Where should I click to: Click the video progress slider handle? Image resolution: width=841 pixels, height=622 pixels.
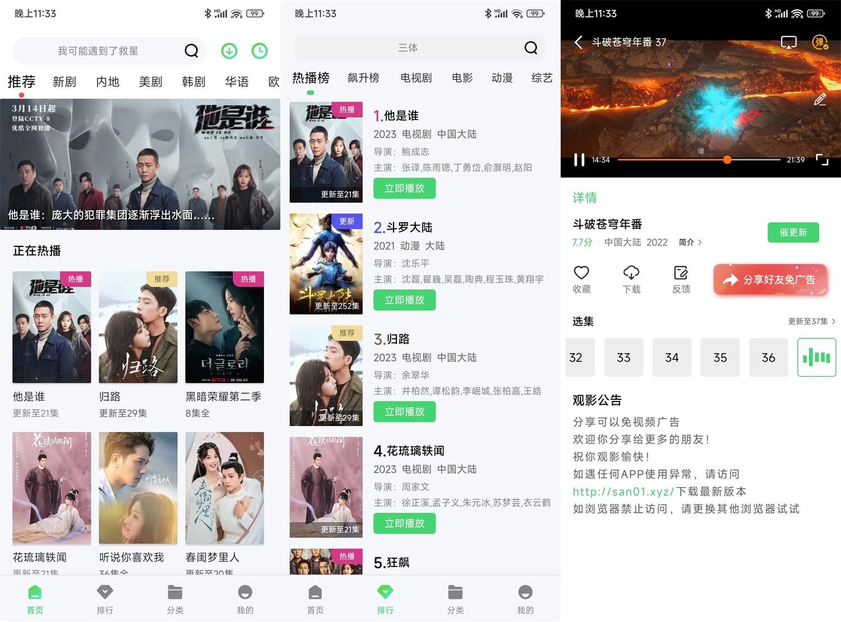[727, 160]
